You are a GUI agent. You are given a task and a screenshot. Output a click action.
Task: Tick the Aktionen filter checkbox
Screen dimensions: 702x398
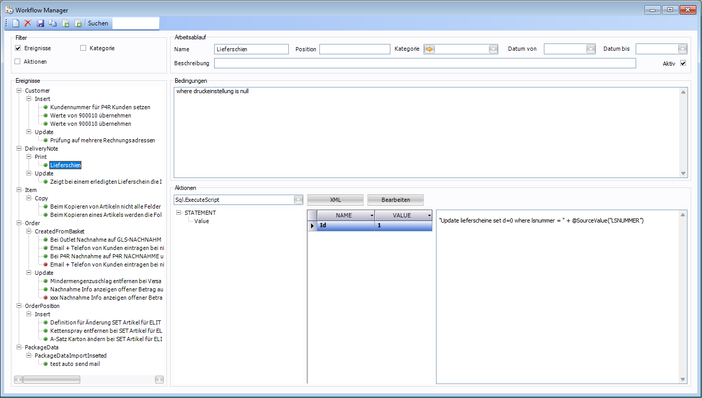tap(18, 62)
